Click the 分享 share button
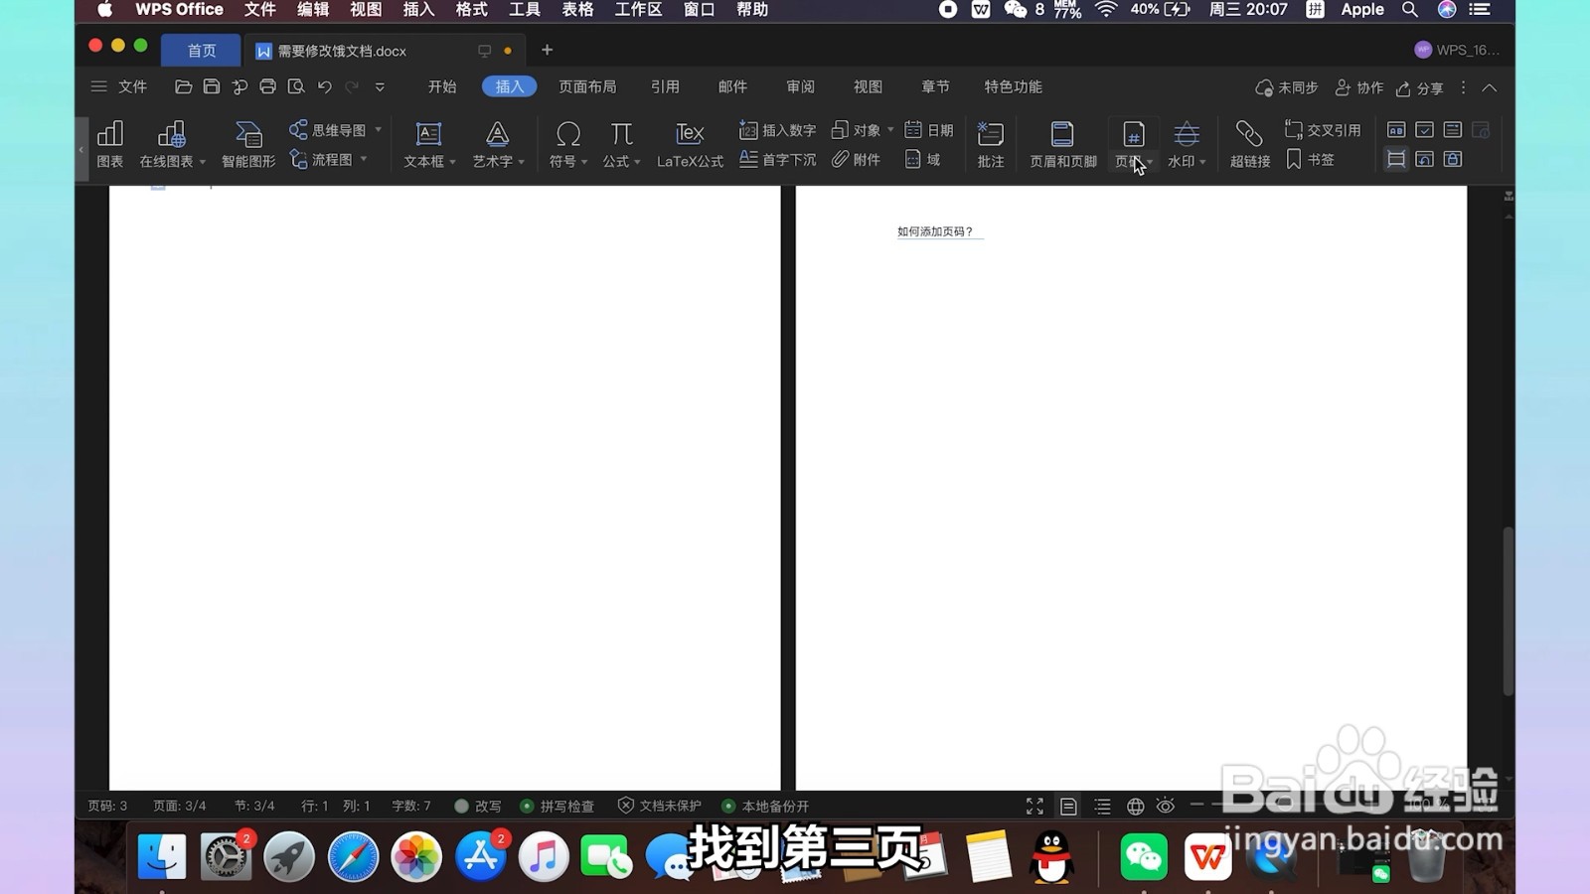The width and height of the screenshot is (1590, 894). (1418, 87)
